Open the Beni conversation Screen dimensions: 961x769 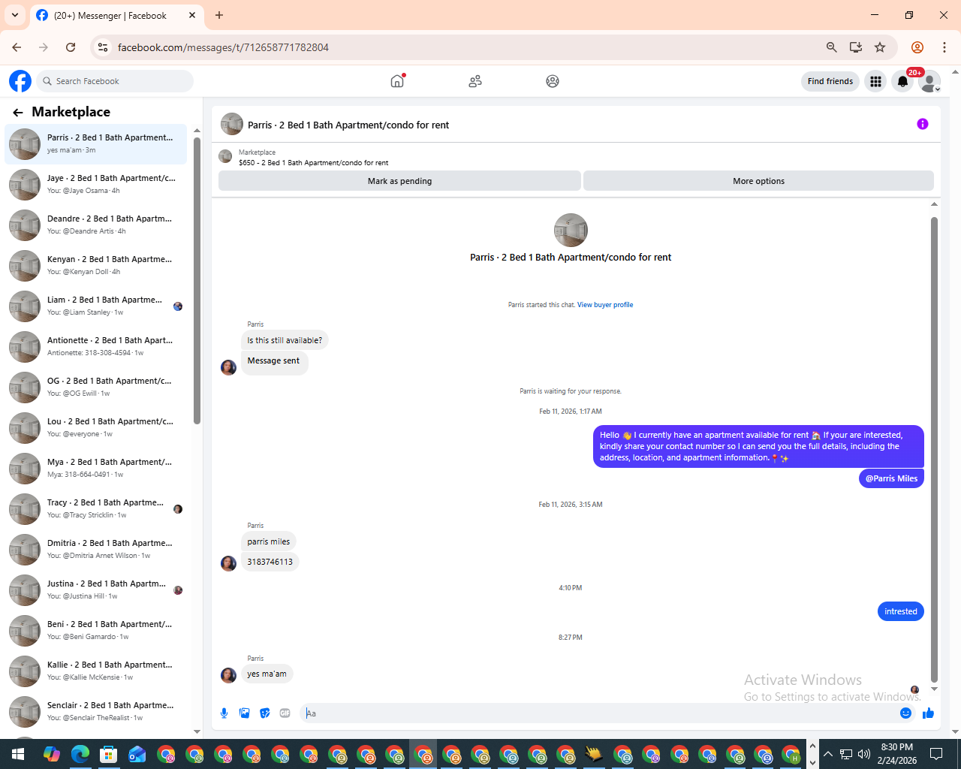(96, 631)
